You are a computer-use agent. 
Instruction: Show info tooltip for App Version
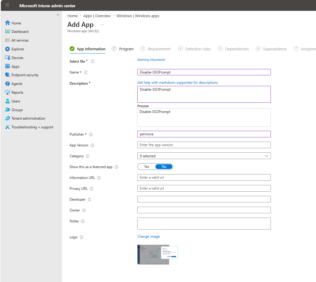(x=92, y=145)
